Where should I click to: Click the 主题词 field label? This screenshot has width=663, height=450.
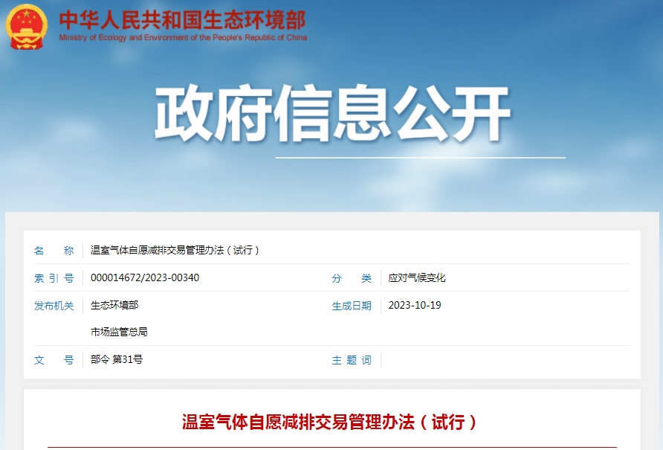[x=351, y=360]
